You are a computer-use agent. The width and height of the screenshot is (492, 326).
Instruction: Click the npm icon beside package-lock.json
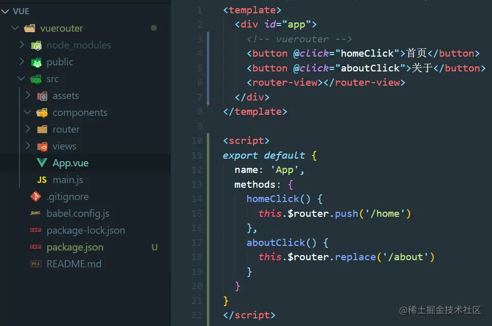pos(35,230)
